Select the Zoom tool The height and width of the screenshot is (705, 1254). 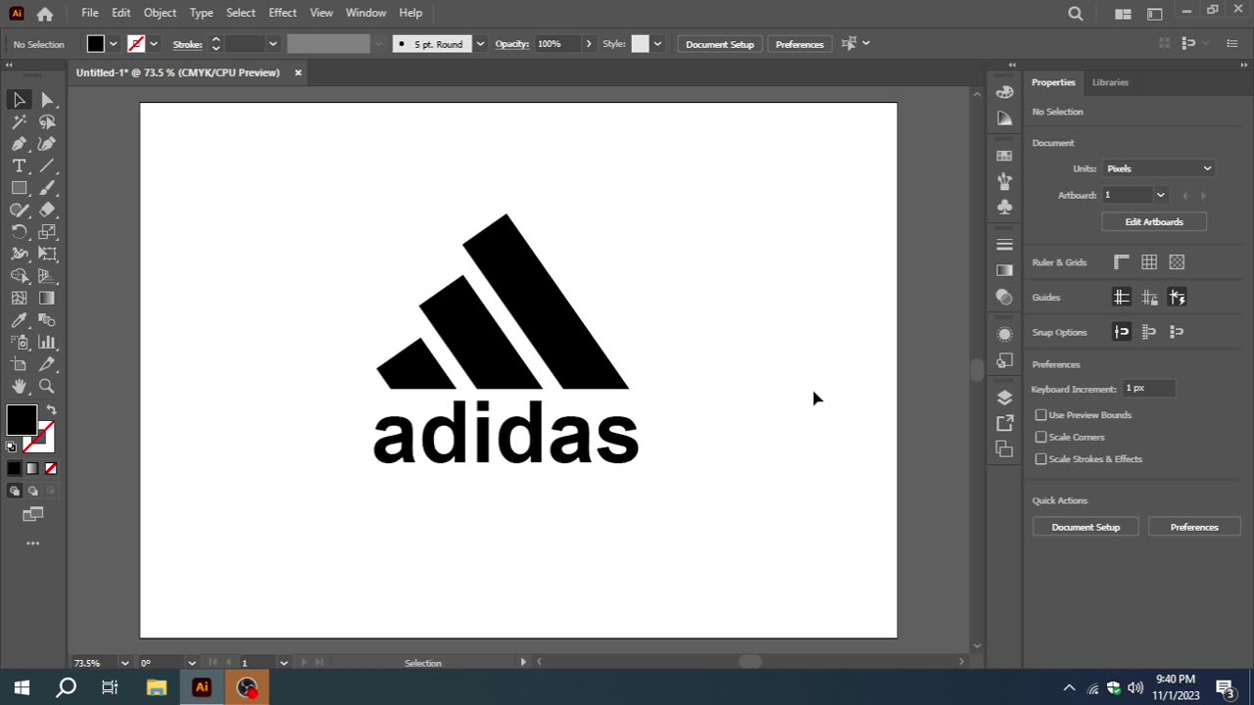(x=47, y=387)
